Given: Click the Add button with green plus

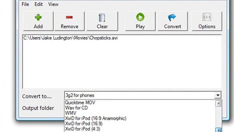Looking at the screenshot, I should click(38, 21).
